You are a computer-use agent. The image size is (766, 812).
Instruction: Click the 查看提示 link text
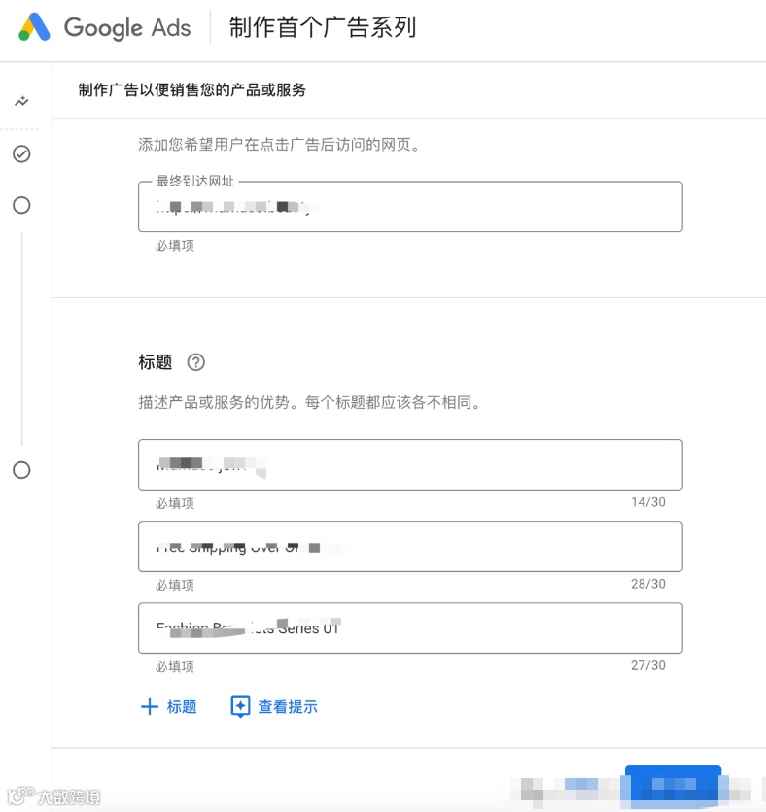click(x=288, y=706)
